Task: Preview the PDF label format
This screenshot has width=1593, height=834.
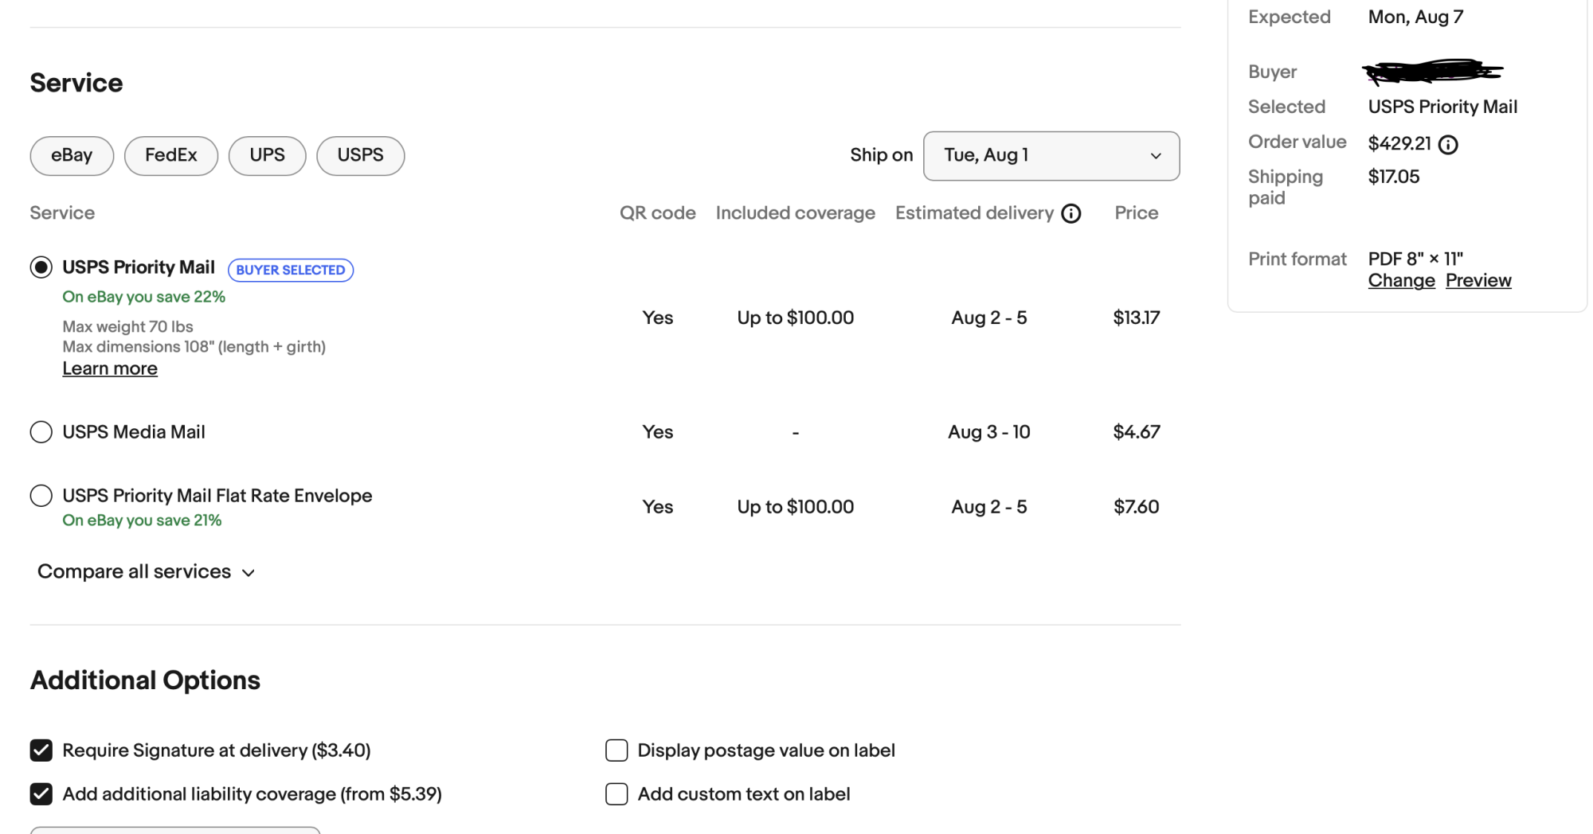Action: 1478,281
